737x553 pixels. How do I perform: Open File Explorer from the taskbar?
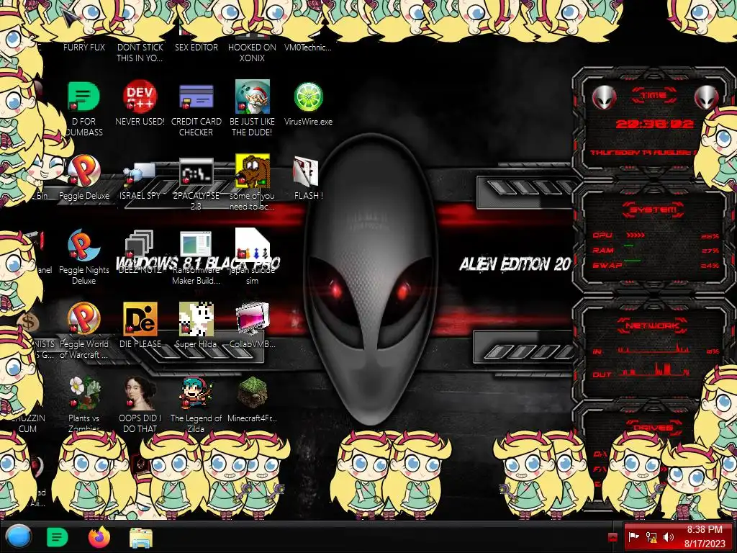click(x=141, y=537)
